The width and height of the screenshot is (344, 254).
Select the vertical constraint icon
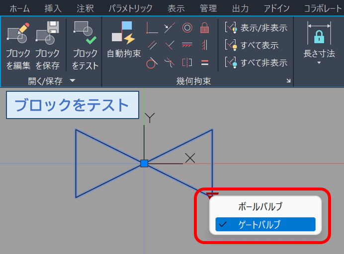204,45
